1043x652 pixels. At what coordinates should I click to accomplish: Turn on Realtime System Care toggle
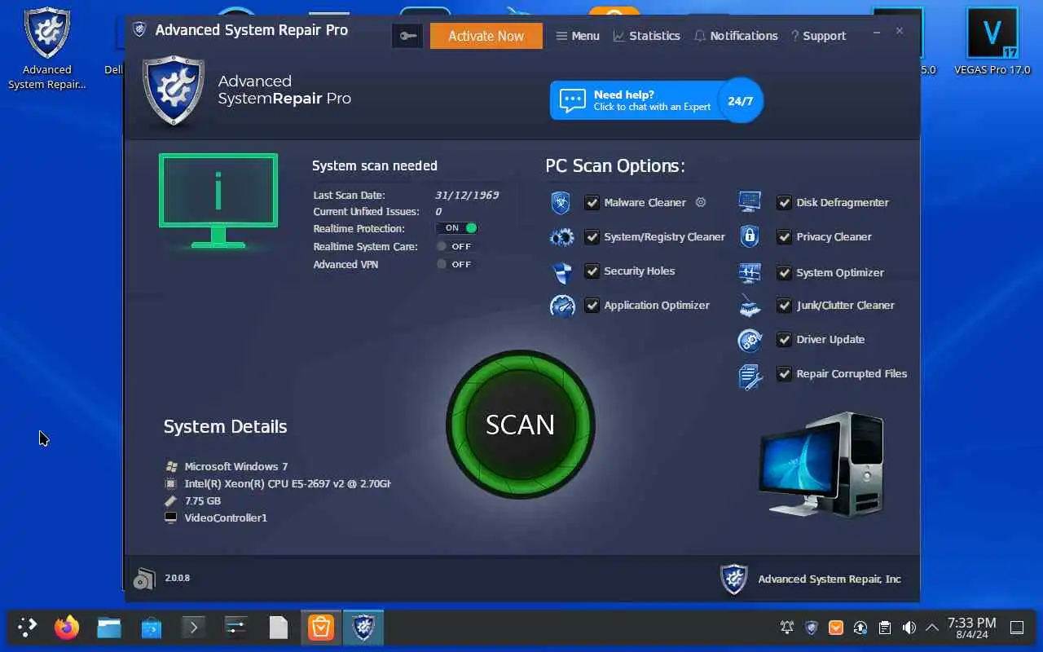pyautogui.click(x=455, y=246)
